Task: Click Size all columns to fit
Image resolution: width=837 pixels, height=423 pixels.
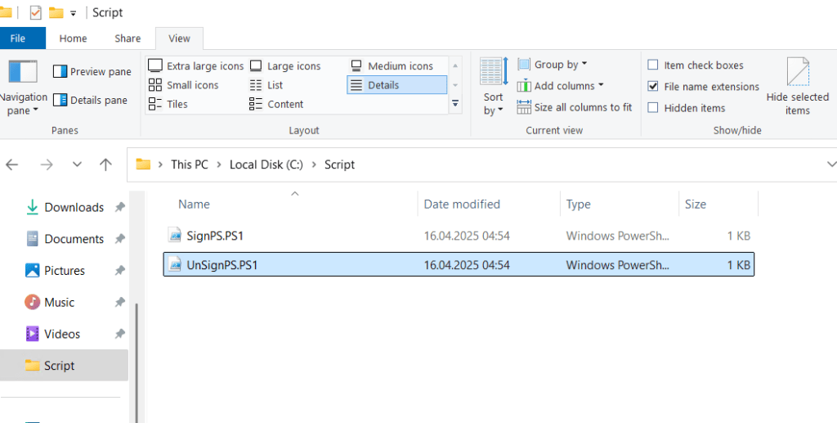Action: pyautogui.click(x=575, y=107)
